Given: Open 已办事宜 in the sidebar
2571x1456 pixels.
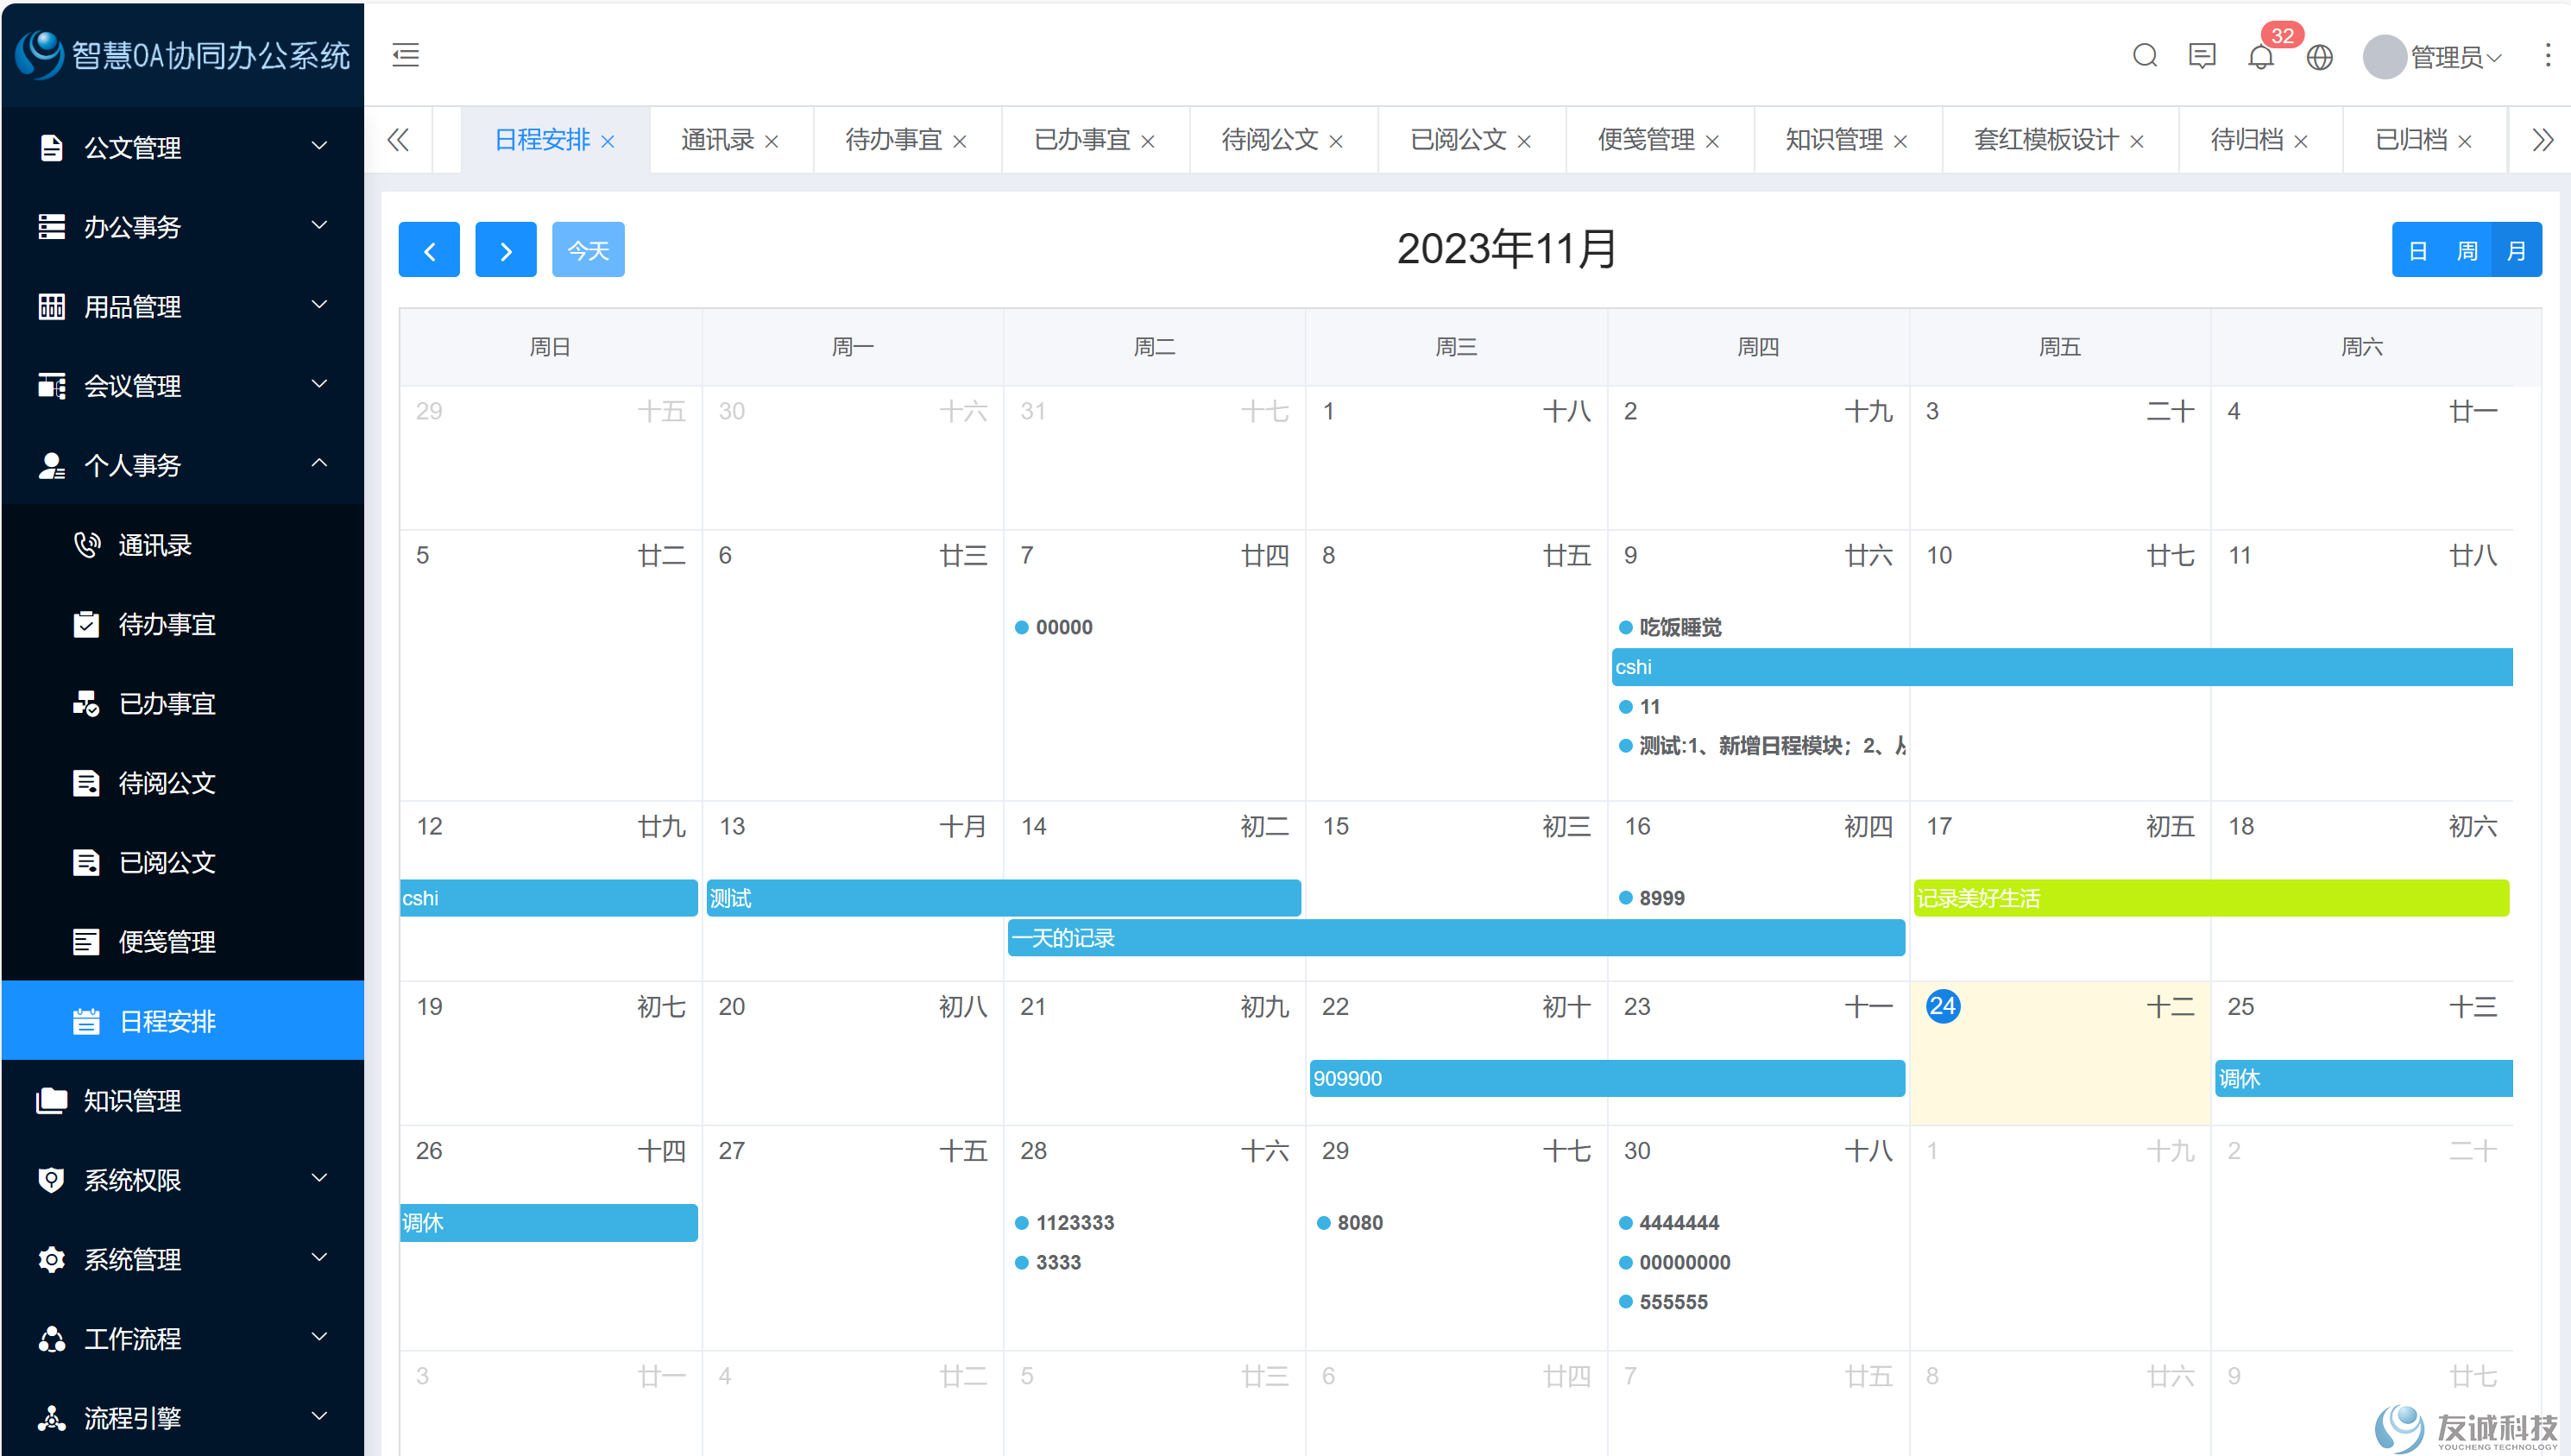Looking at the screenshot, I should [x=183, y=703].
